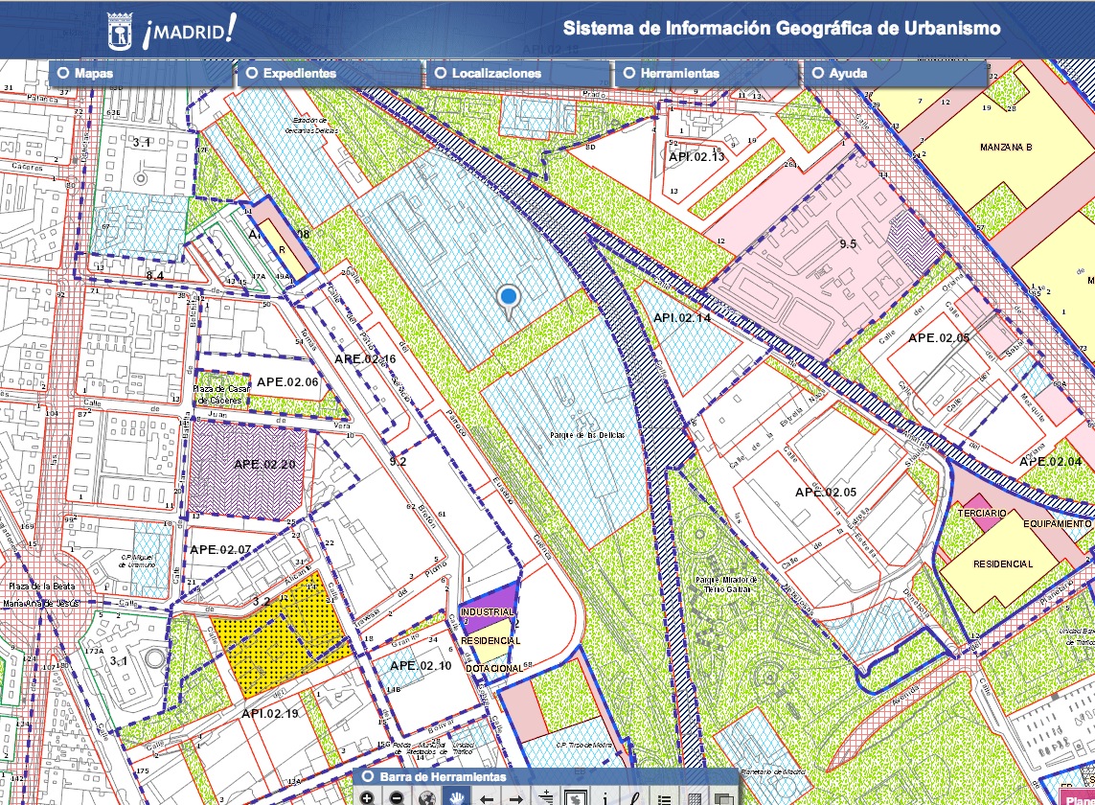Click the APE.02.20 hatched zone label

pos(264,464)
